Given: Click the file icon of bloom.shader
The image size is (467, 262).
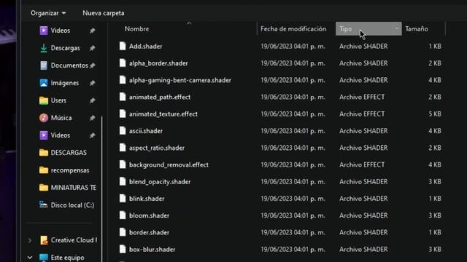Looking at the screenshot, I should [123, 215].
